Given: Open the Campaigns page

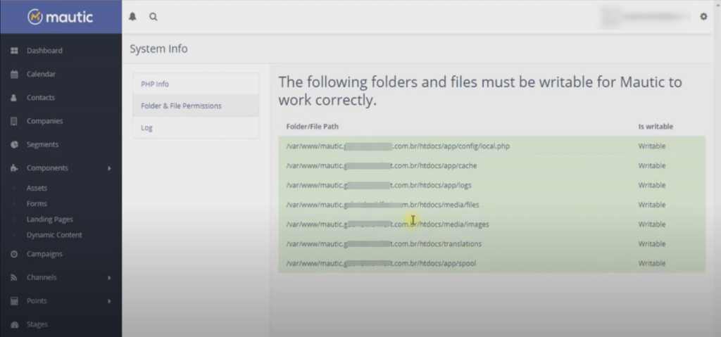Looking at the screenshot, I should click(44, 254).
